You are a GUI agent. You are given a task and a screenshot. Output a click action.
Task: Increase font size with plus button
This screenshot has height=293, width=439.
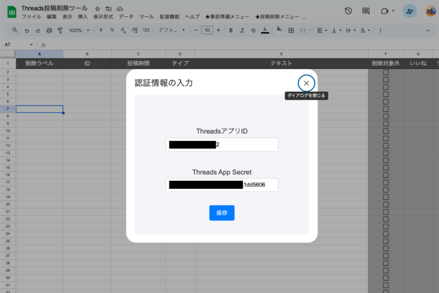[218, 30]
